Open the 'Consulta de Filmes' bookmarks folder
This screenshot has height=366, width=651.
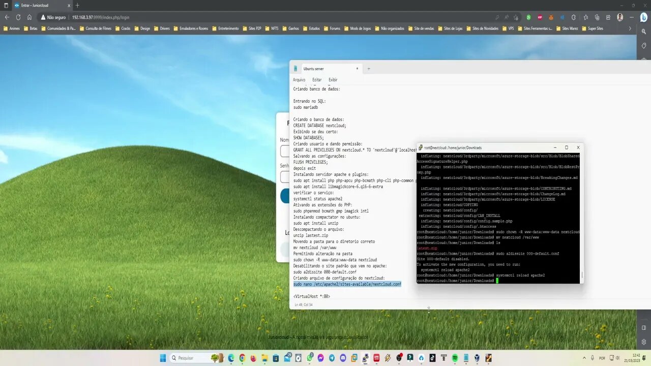click(96, 28)
